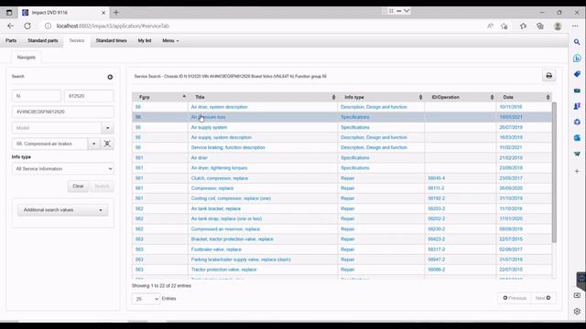The image size is (586, 329).
Task: Open read aloud icon in address bar
Action: coord(490,26)
